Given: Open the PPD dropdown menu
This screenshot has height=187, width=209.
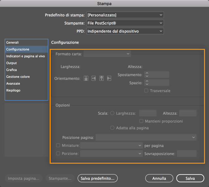Looking at the screenshot, I should (125, 31).
